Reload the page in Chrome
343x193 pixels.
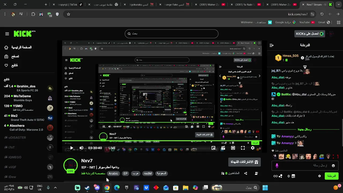tap(322, 14)
